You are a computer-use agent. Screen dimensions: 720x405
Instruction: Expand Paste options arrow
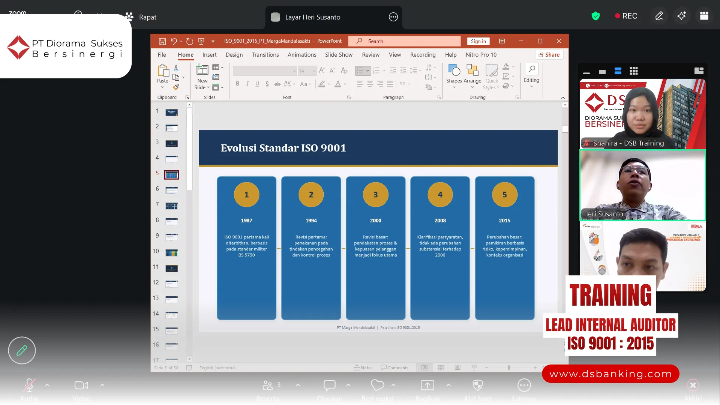point(162,87)
